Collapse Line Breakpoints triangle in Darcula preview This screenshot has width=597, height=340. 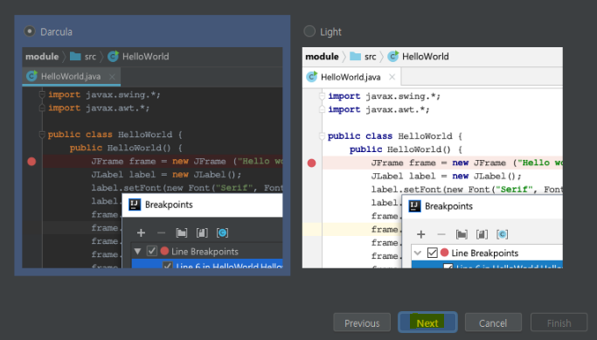click(x=138, y=252)
